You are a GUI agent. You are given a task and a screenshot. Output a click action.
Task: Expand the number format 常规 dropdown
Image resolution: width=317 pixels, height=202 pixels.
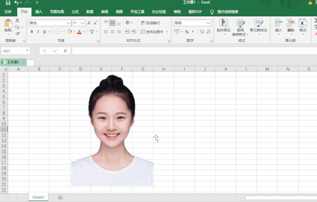click(x=209, y=23)
